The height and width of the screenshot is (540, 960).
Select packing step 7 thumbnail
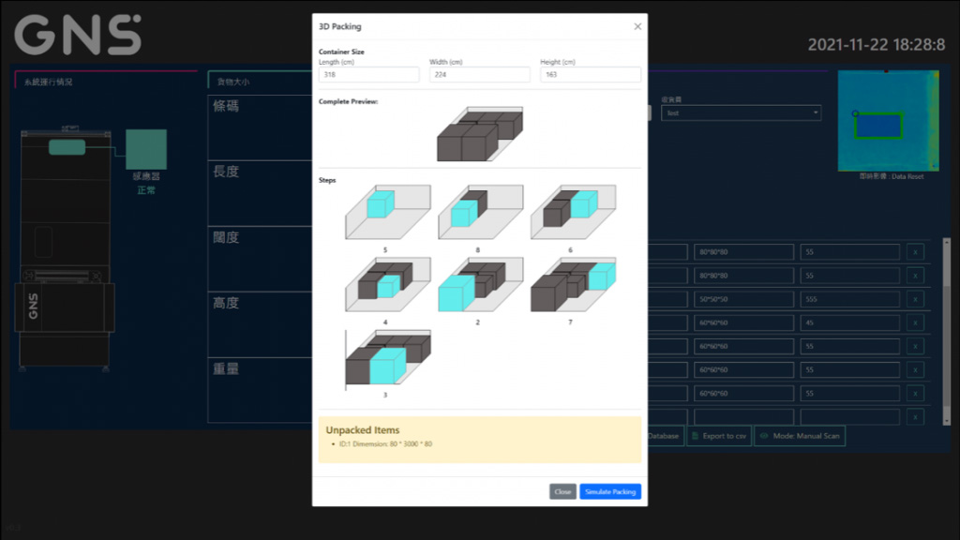[x=571, y=285]
